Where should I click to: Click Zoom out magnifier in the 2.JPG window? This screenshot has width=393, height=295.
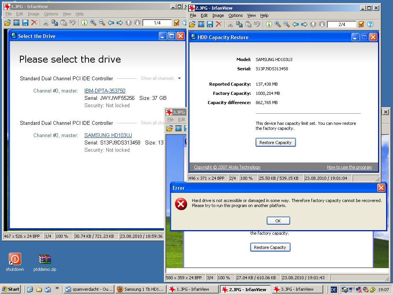pyautogui.click(x=286, y=24)
